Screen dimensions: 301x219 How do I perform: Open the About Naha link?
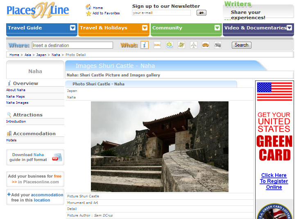pos(16,90)
